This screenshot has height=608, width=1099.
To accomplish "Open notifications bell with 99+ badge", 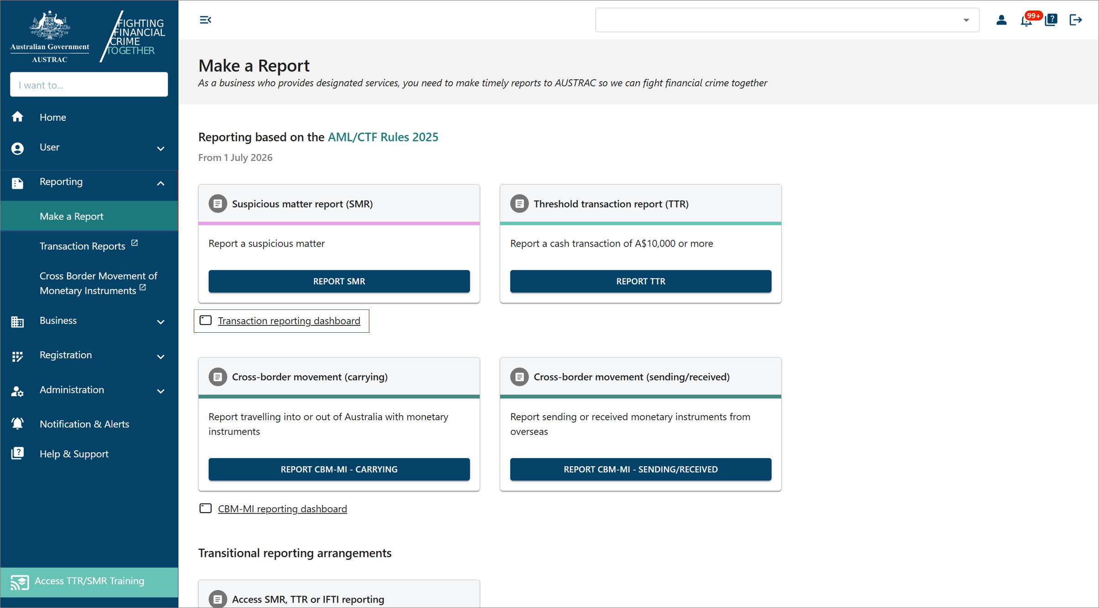I will (x=1026, y=20).
